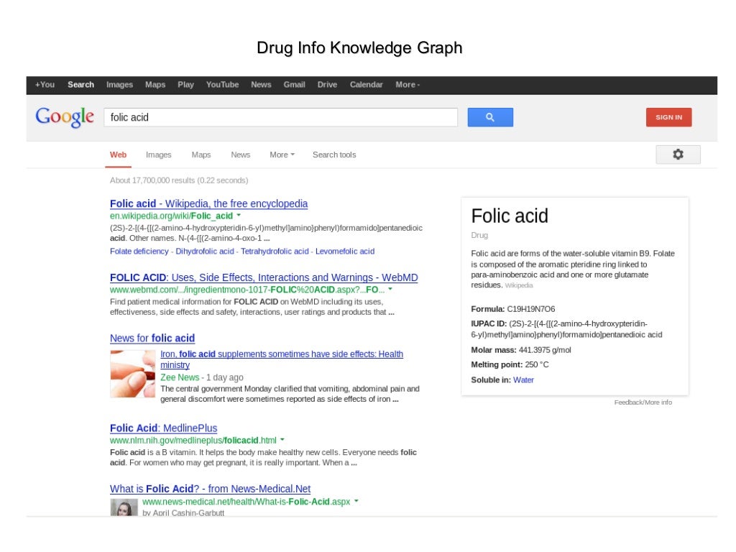This screenshot has width=736, height=552.
Task: Expand dropdown arrow next to WebMD URL
Action: [390, 289]
